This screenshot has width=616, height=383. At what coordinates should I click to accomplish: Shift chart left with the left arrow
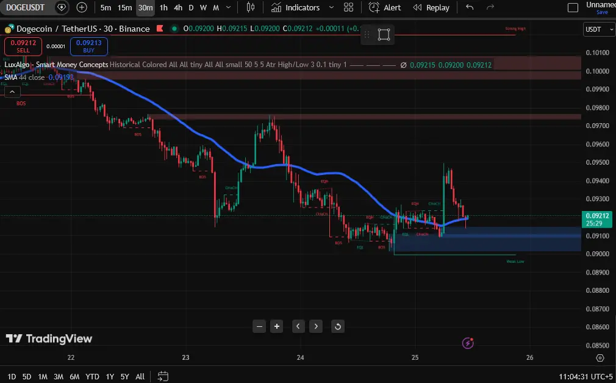[298, 326]
